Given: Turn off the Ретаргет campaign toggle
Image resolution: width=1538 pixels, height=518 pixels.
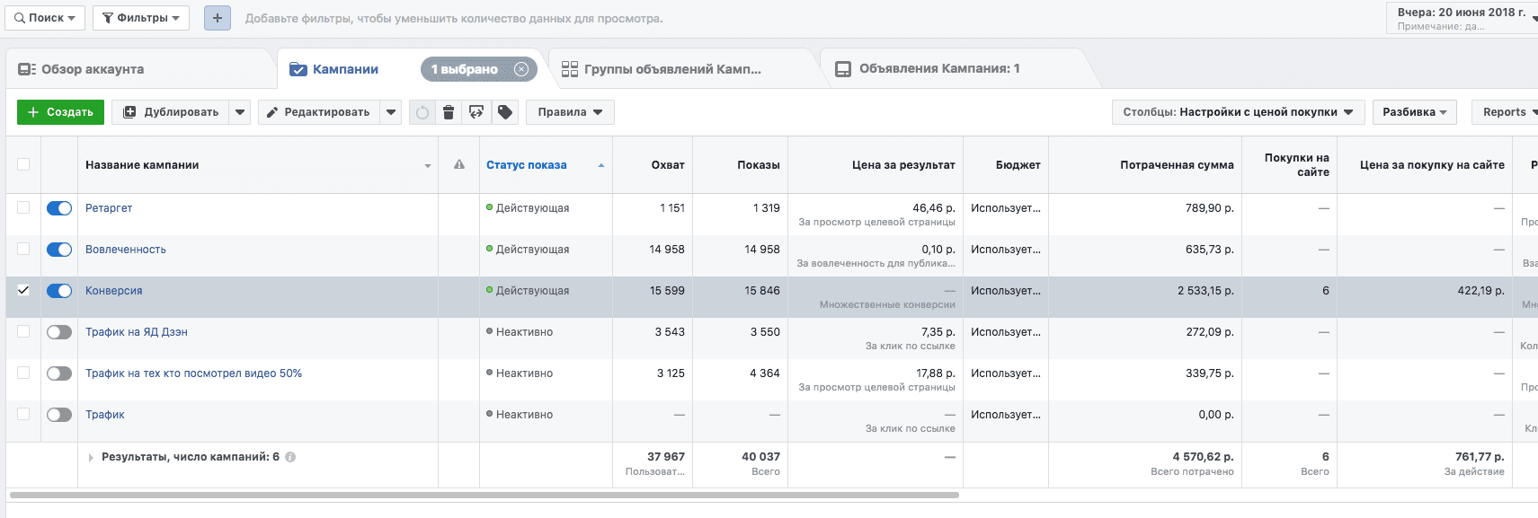Looking at the screenshot, I should [x=59, y=208].
